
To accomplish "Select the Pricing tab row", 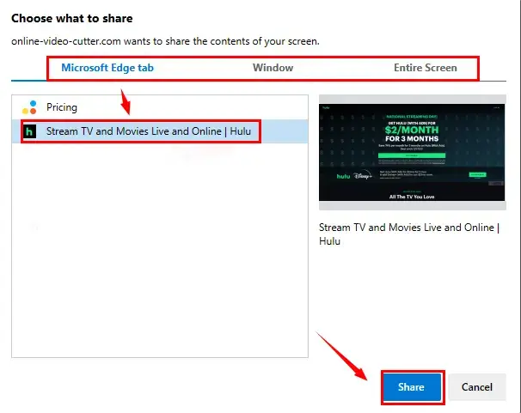I will 160,107.
